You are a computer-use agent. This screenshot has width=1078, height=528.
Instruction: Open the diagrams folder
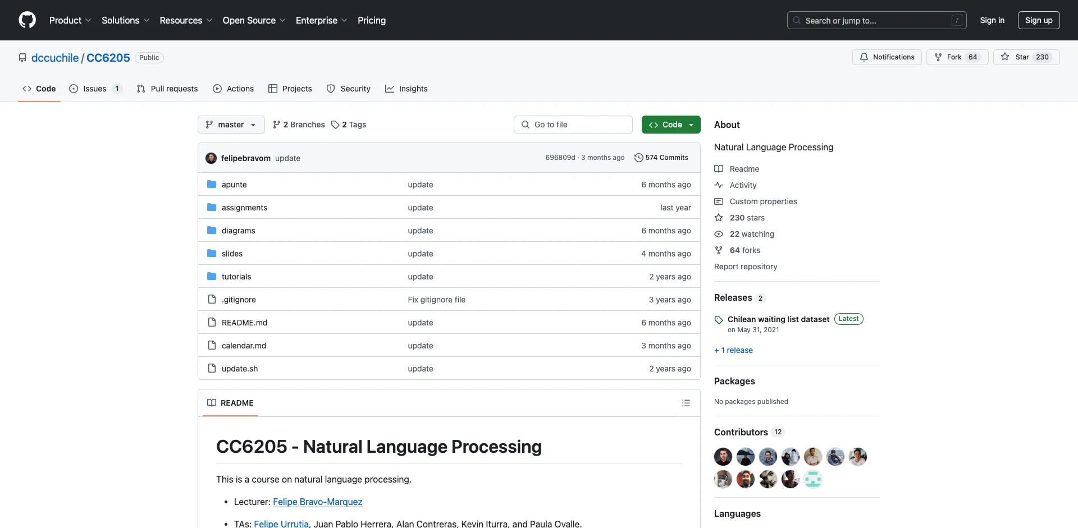click(x=238, y=231)
